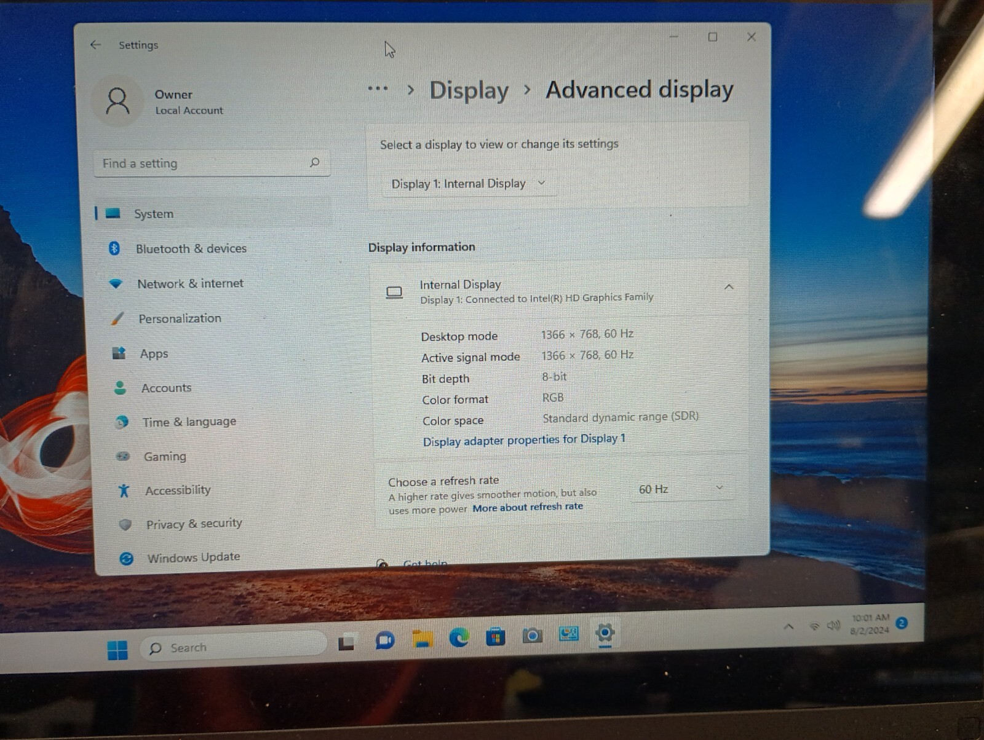
Task: Open Wi-Fi network tray icon
Action: tap(814, 626)
